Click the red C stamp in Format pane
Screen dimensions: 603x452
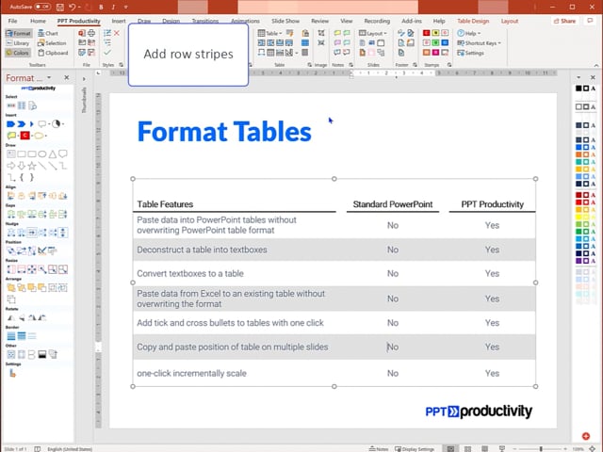tap(25, 136)
